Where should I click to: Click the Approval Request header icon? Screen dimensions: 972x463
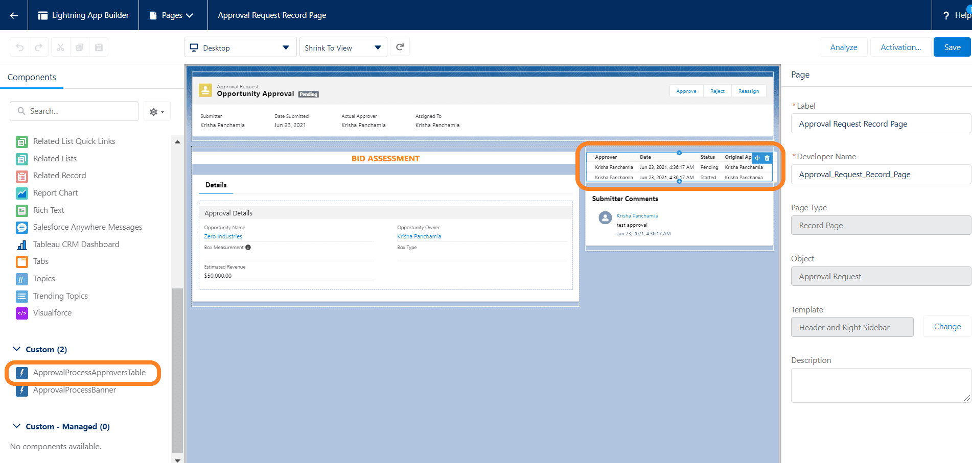click(205, 90)
